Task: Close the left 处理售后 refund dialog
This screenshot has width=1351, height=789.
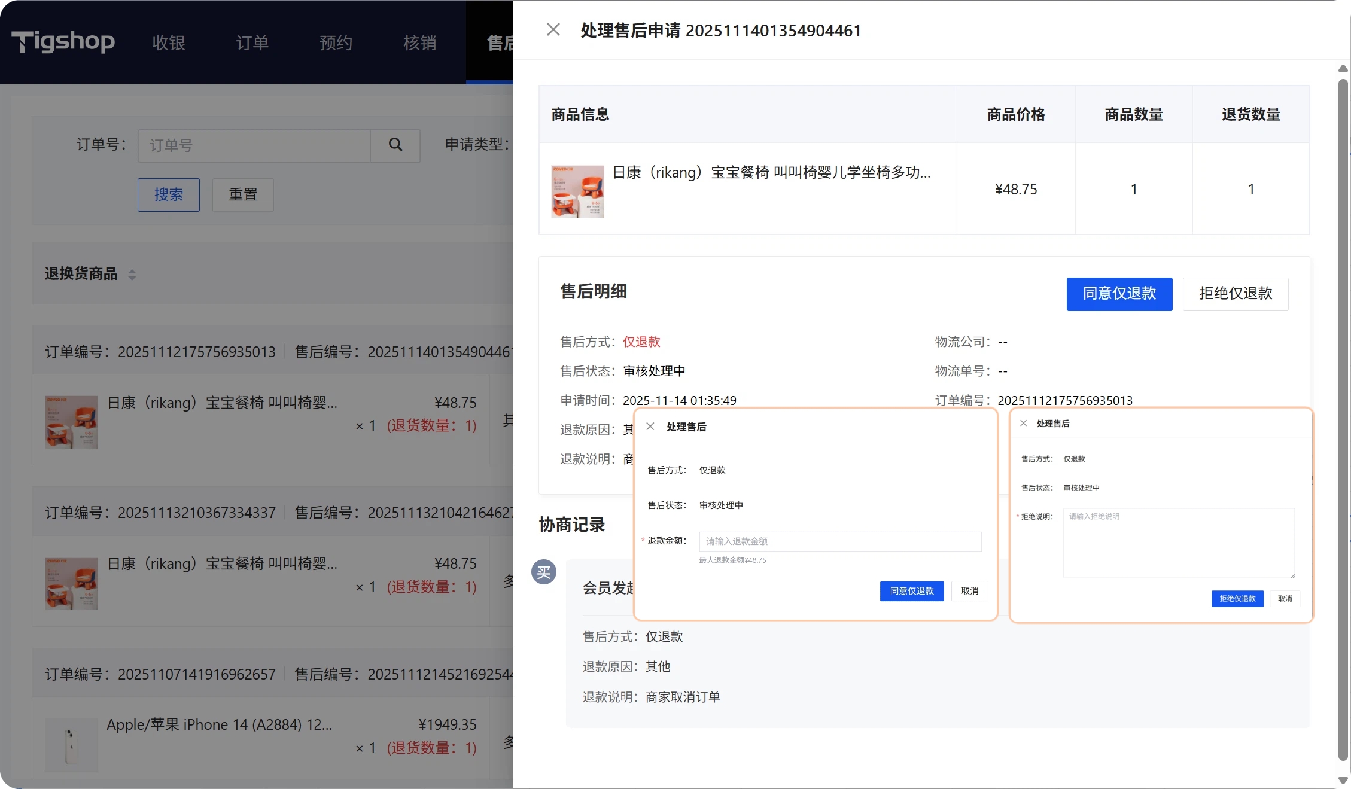Action: coord(650,427)
